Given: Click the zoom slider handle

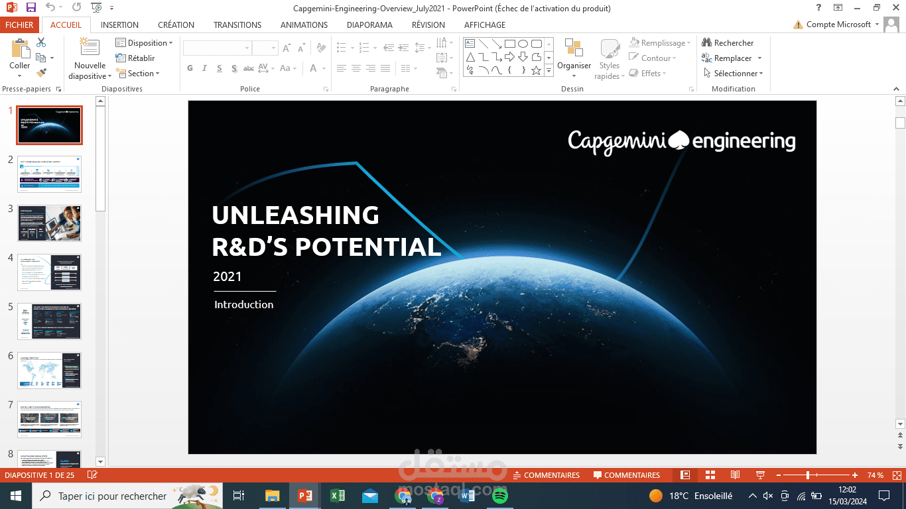Looking at the screenshot, I should [x=807, y=475].
